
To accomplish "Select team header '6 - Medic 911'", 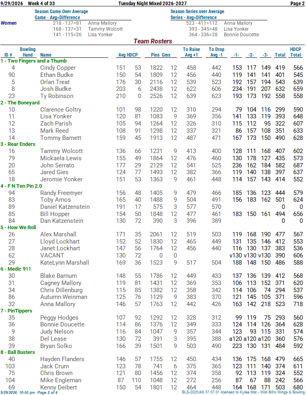I will tap(16, 269).
